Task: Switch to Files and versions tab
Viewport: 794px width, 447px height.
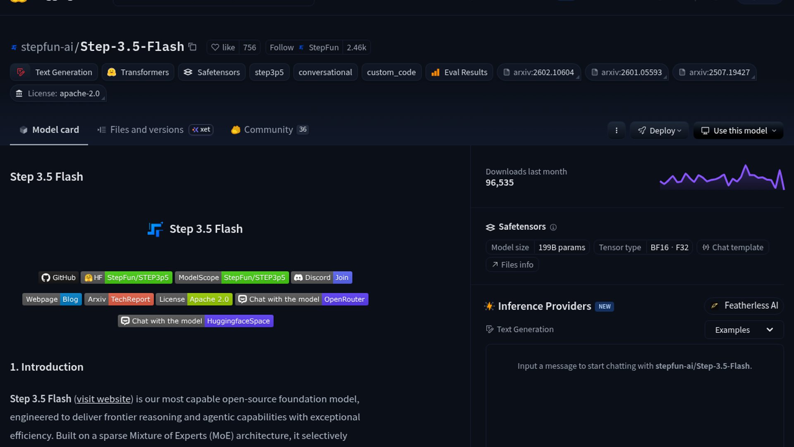Action: (x=146, y=130)
